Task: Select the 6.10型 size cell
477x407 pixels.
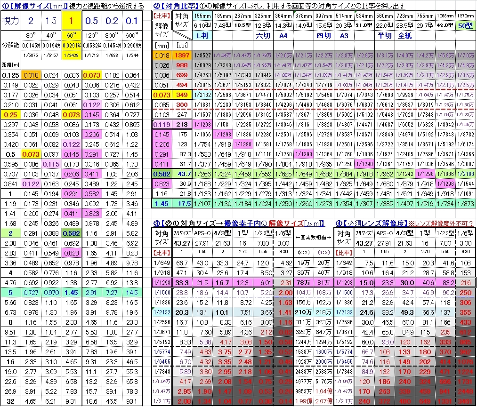Action: click(202, 25)
